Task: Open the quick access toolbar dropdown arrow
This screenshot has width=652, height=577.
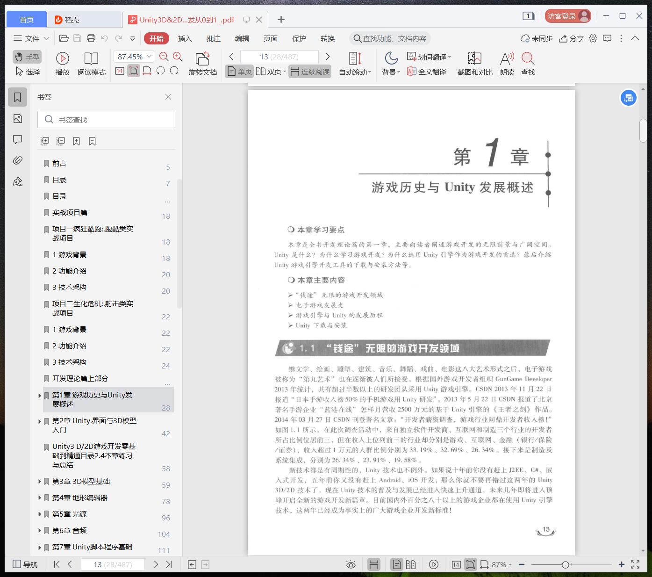Action: click(x=133, y=38)
